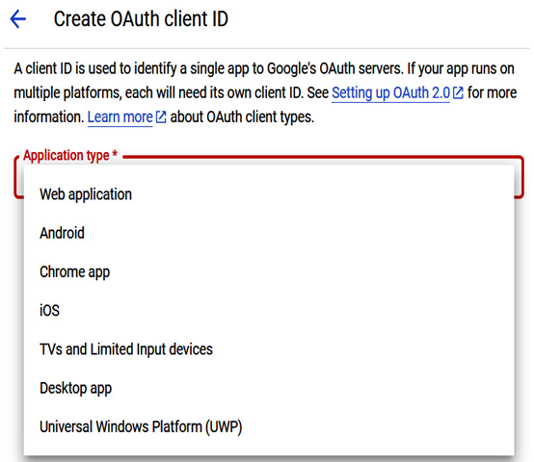Image resolution: width=534 pixels, height=462 pixels.
Task: Click external-link icon beside Setting up OAuth 2.0
Action: pos(458,93)
